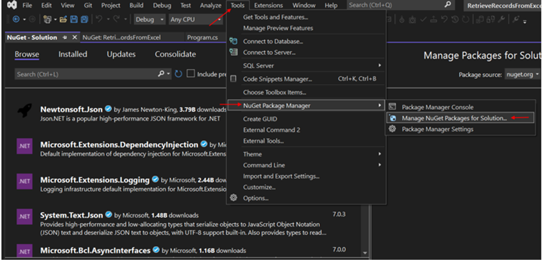Screen dimensions: 542x260
Task: Click the Save All toolbar icon
Action: point(84,20)
